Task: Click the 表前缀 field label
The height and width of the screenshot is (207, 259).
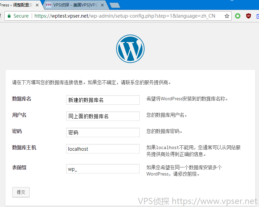Action: click(19, 167)
